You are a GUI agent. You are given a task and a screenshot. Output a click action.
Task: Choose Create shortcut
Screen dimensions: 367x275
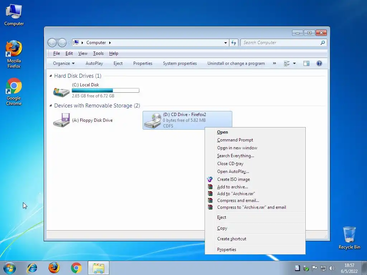pyautogui.click(x=255, y=239)
